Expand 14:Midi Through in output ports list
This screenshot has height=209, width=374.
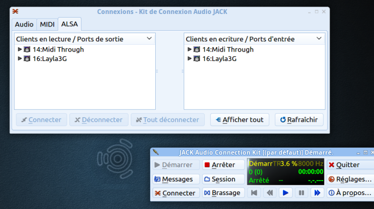(20, 49)
